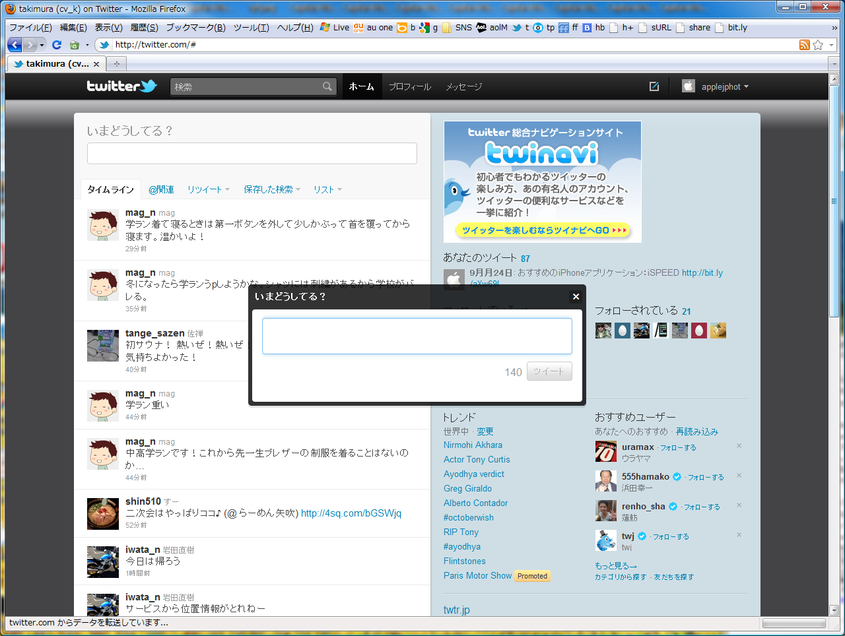Screen dimensions: 845x636
Task: Open メッセージ in Twitter header
Action: (463, 86)
